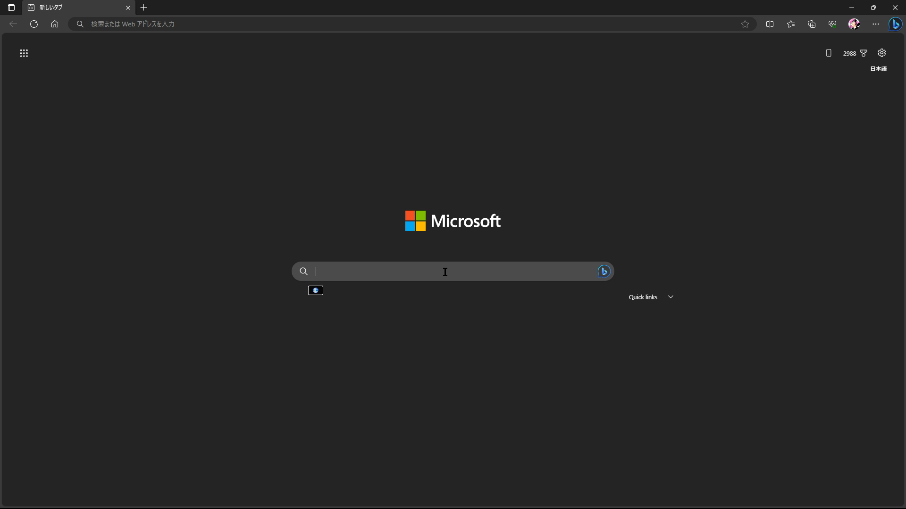906x509 pixels.
Task: Click the user profile avatar
Action: click(854, 24)
